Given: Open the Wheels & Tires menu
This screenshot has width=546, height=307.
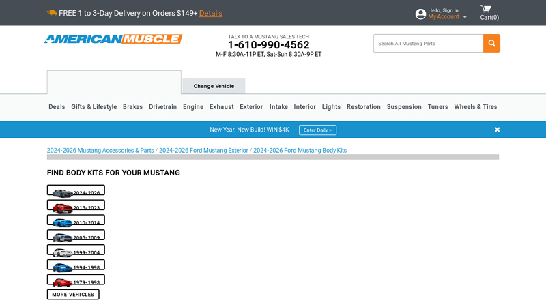Looking at the screenshot, I should click(475, 107).
